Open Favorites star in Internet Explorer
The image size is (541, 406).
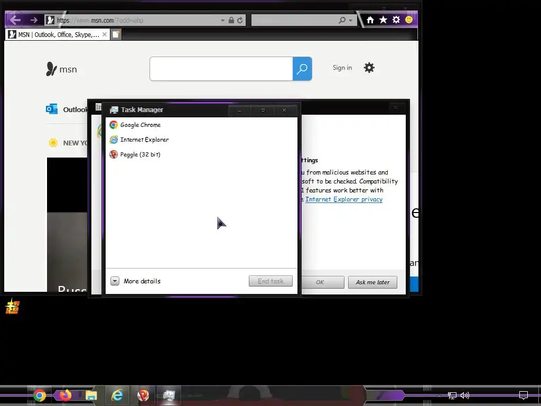click(383, 20)
